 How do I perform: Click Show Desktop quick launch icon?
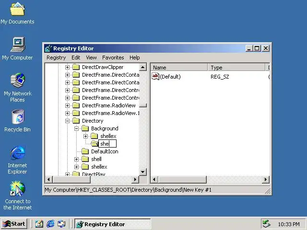(39, 224)
